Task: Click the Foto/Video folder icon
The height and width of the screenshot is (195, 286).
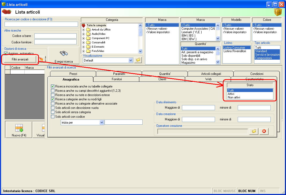Action: 88,51
